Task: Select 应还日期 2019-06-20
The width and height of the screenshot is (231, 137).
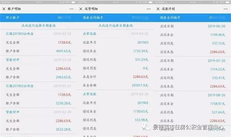Action: [216, 26]
